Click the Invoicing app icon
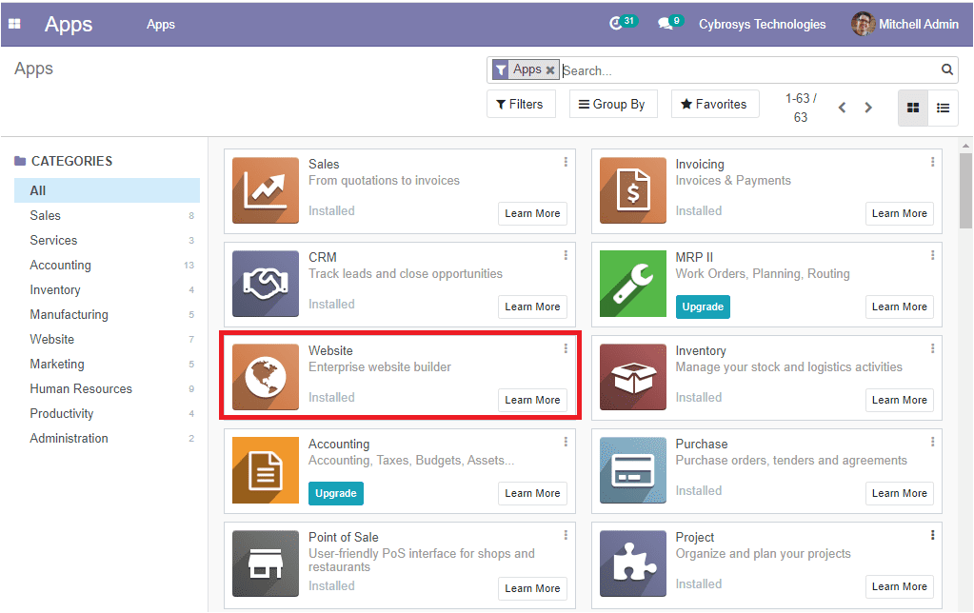The width and height of the screenshot is (974, 613). (633, 190)
